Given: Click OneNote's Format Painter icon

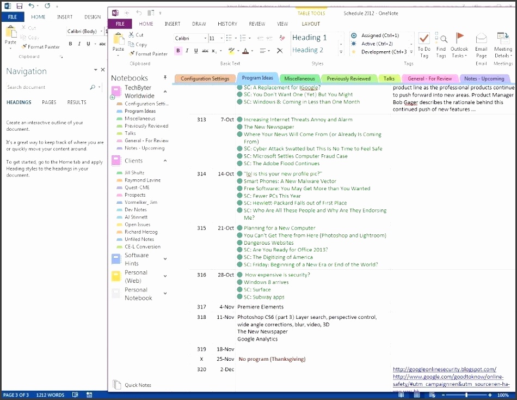Looking at the screenshot, I should click(132, 54).
